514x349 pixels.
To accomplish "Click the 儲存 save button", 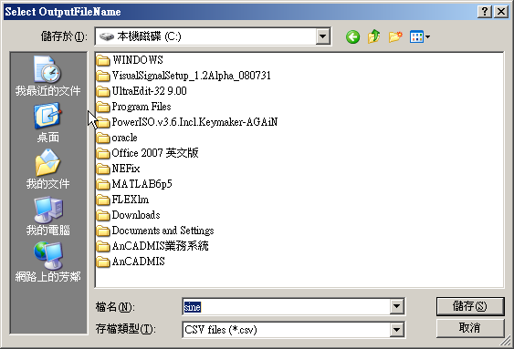I will pos(470,306).
